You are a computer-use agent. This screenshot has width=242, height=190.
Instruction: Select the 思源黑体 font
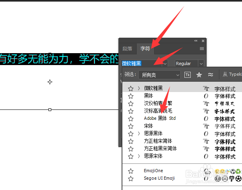point(153,133)
